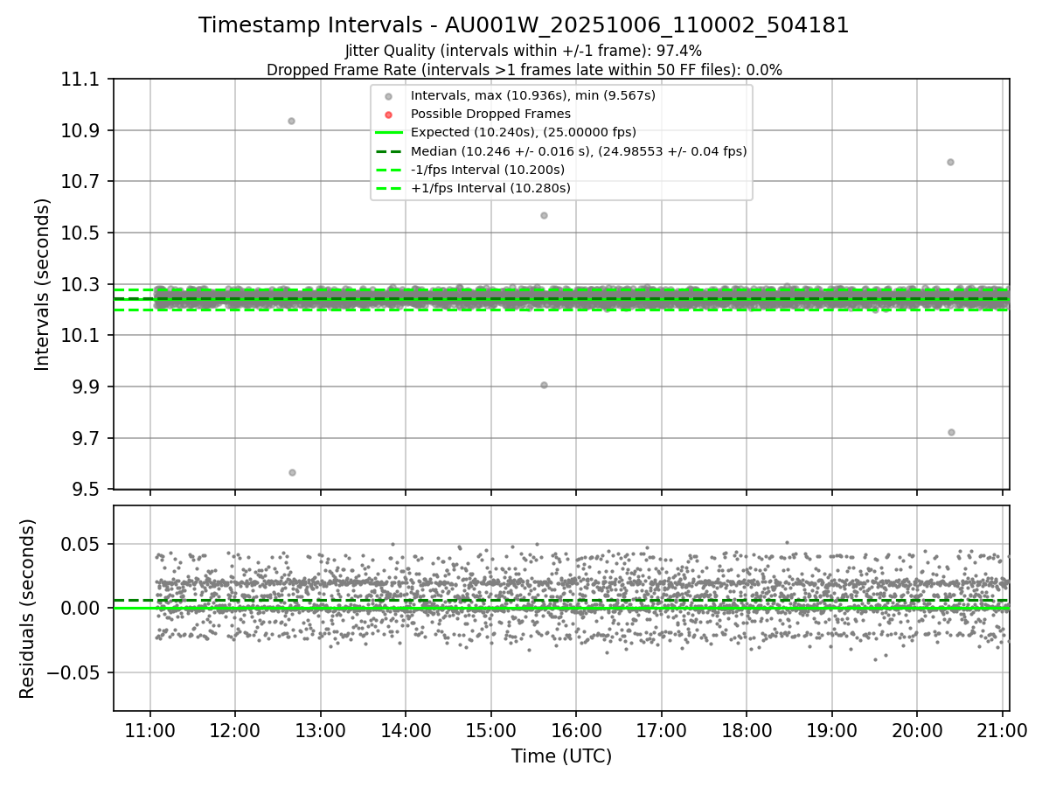Click the gray marker icon beside 'Intervals' legend
The width and height of the screenshot is (1049, 787).
click(x=389, y=96)
